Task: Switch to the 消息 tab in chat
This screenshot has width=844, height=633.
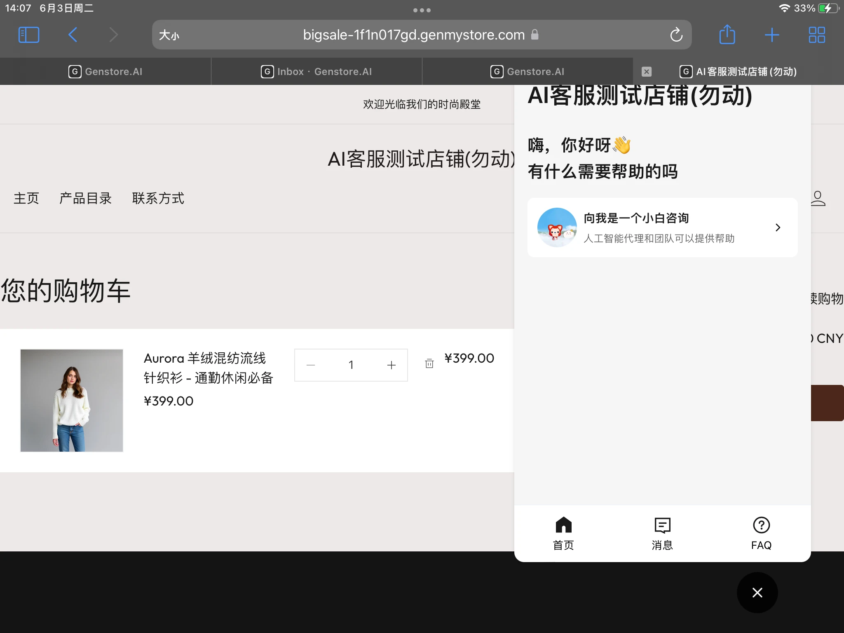Action: pos(662,533)
